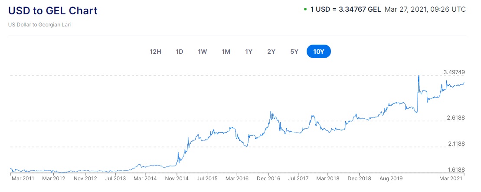Show the 1W chart range
Screen dimensions: 481x192
pyautogui.click(x=202, y=52)
